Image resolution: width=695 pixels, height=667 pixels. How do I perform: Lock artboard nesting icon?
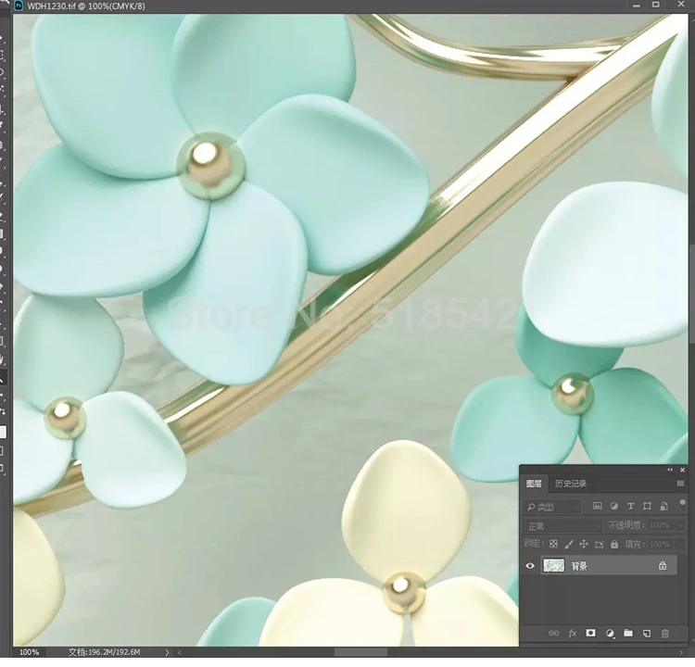(600, 544)
